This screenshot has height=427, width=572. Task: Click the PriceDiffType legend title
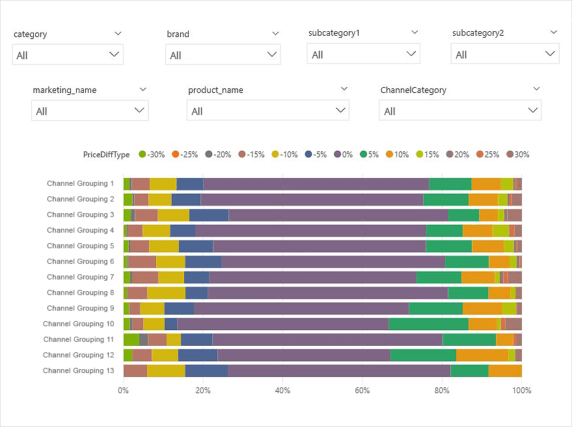pyautogui.click(x=106, y=155)
